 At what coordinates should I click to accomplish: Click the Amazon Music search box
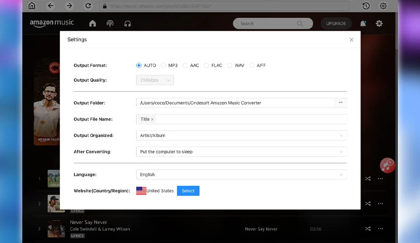[x=273, y=24]
